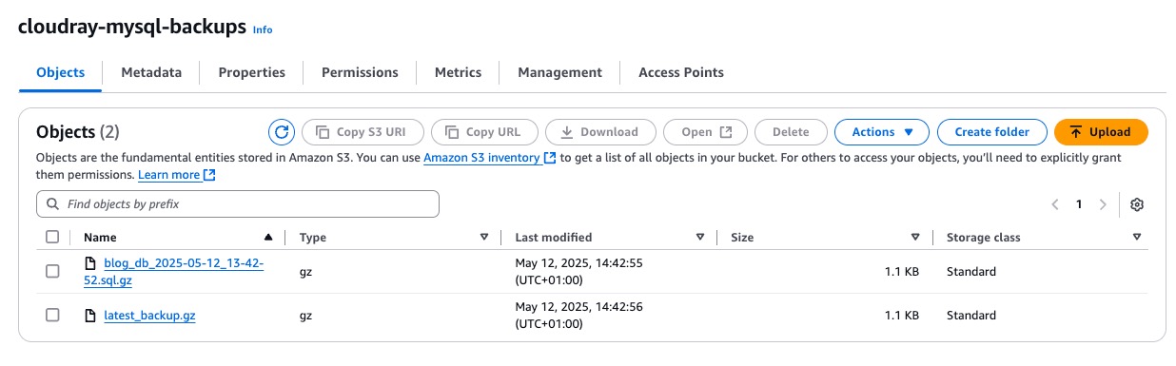Click the Copy URL button
Screen dimensions: 1176x366
pos(484,132)
